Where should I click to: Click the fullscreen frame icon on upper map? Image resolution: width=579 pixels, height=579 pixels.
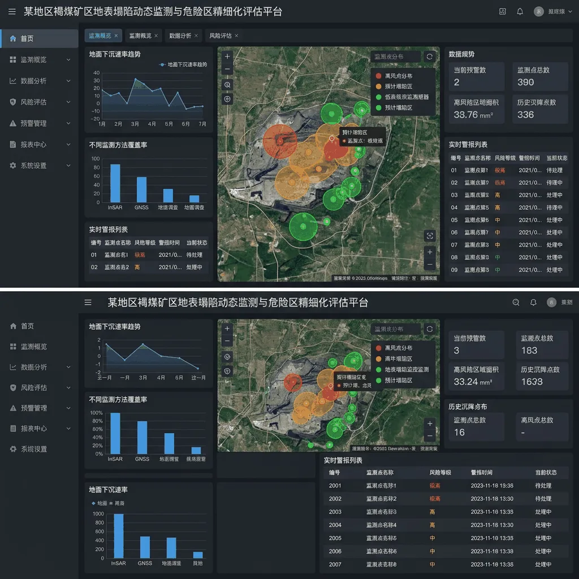tap(430, 236)
